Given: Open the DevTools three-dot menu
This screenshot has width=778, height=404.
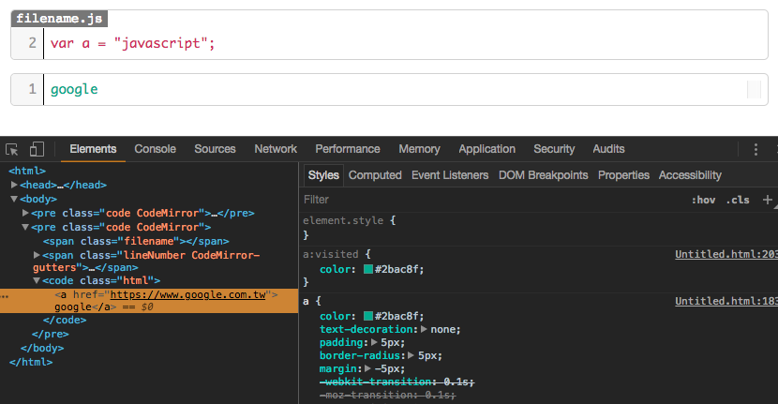Looking at the screenshot, I should coord(756,149).
